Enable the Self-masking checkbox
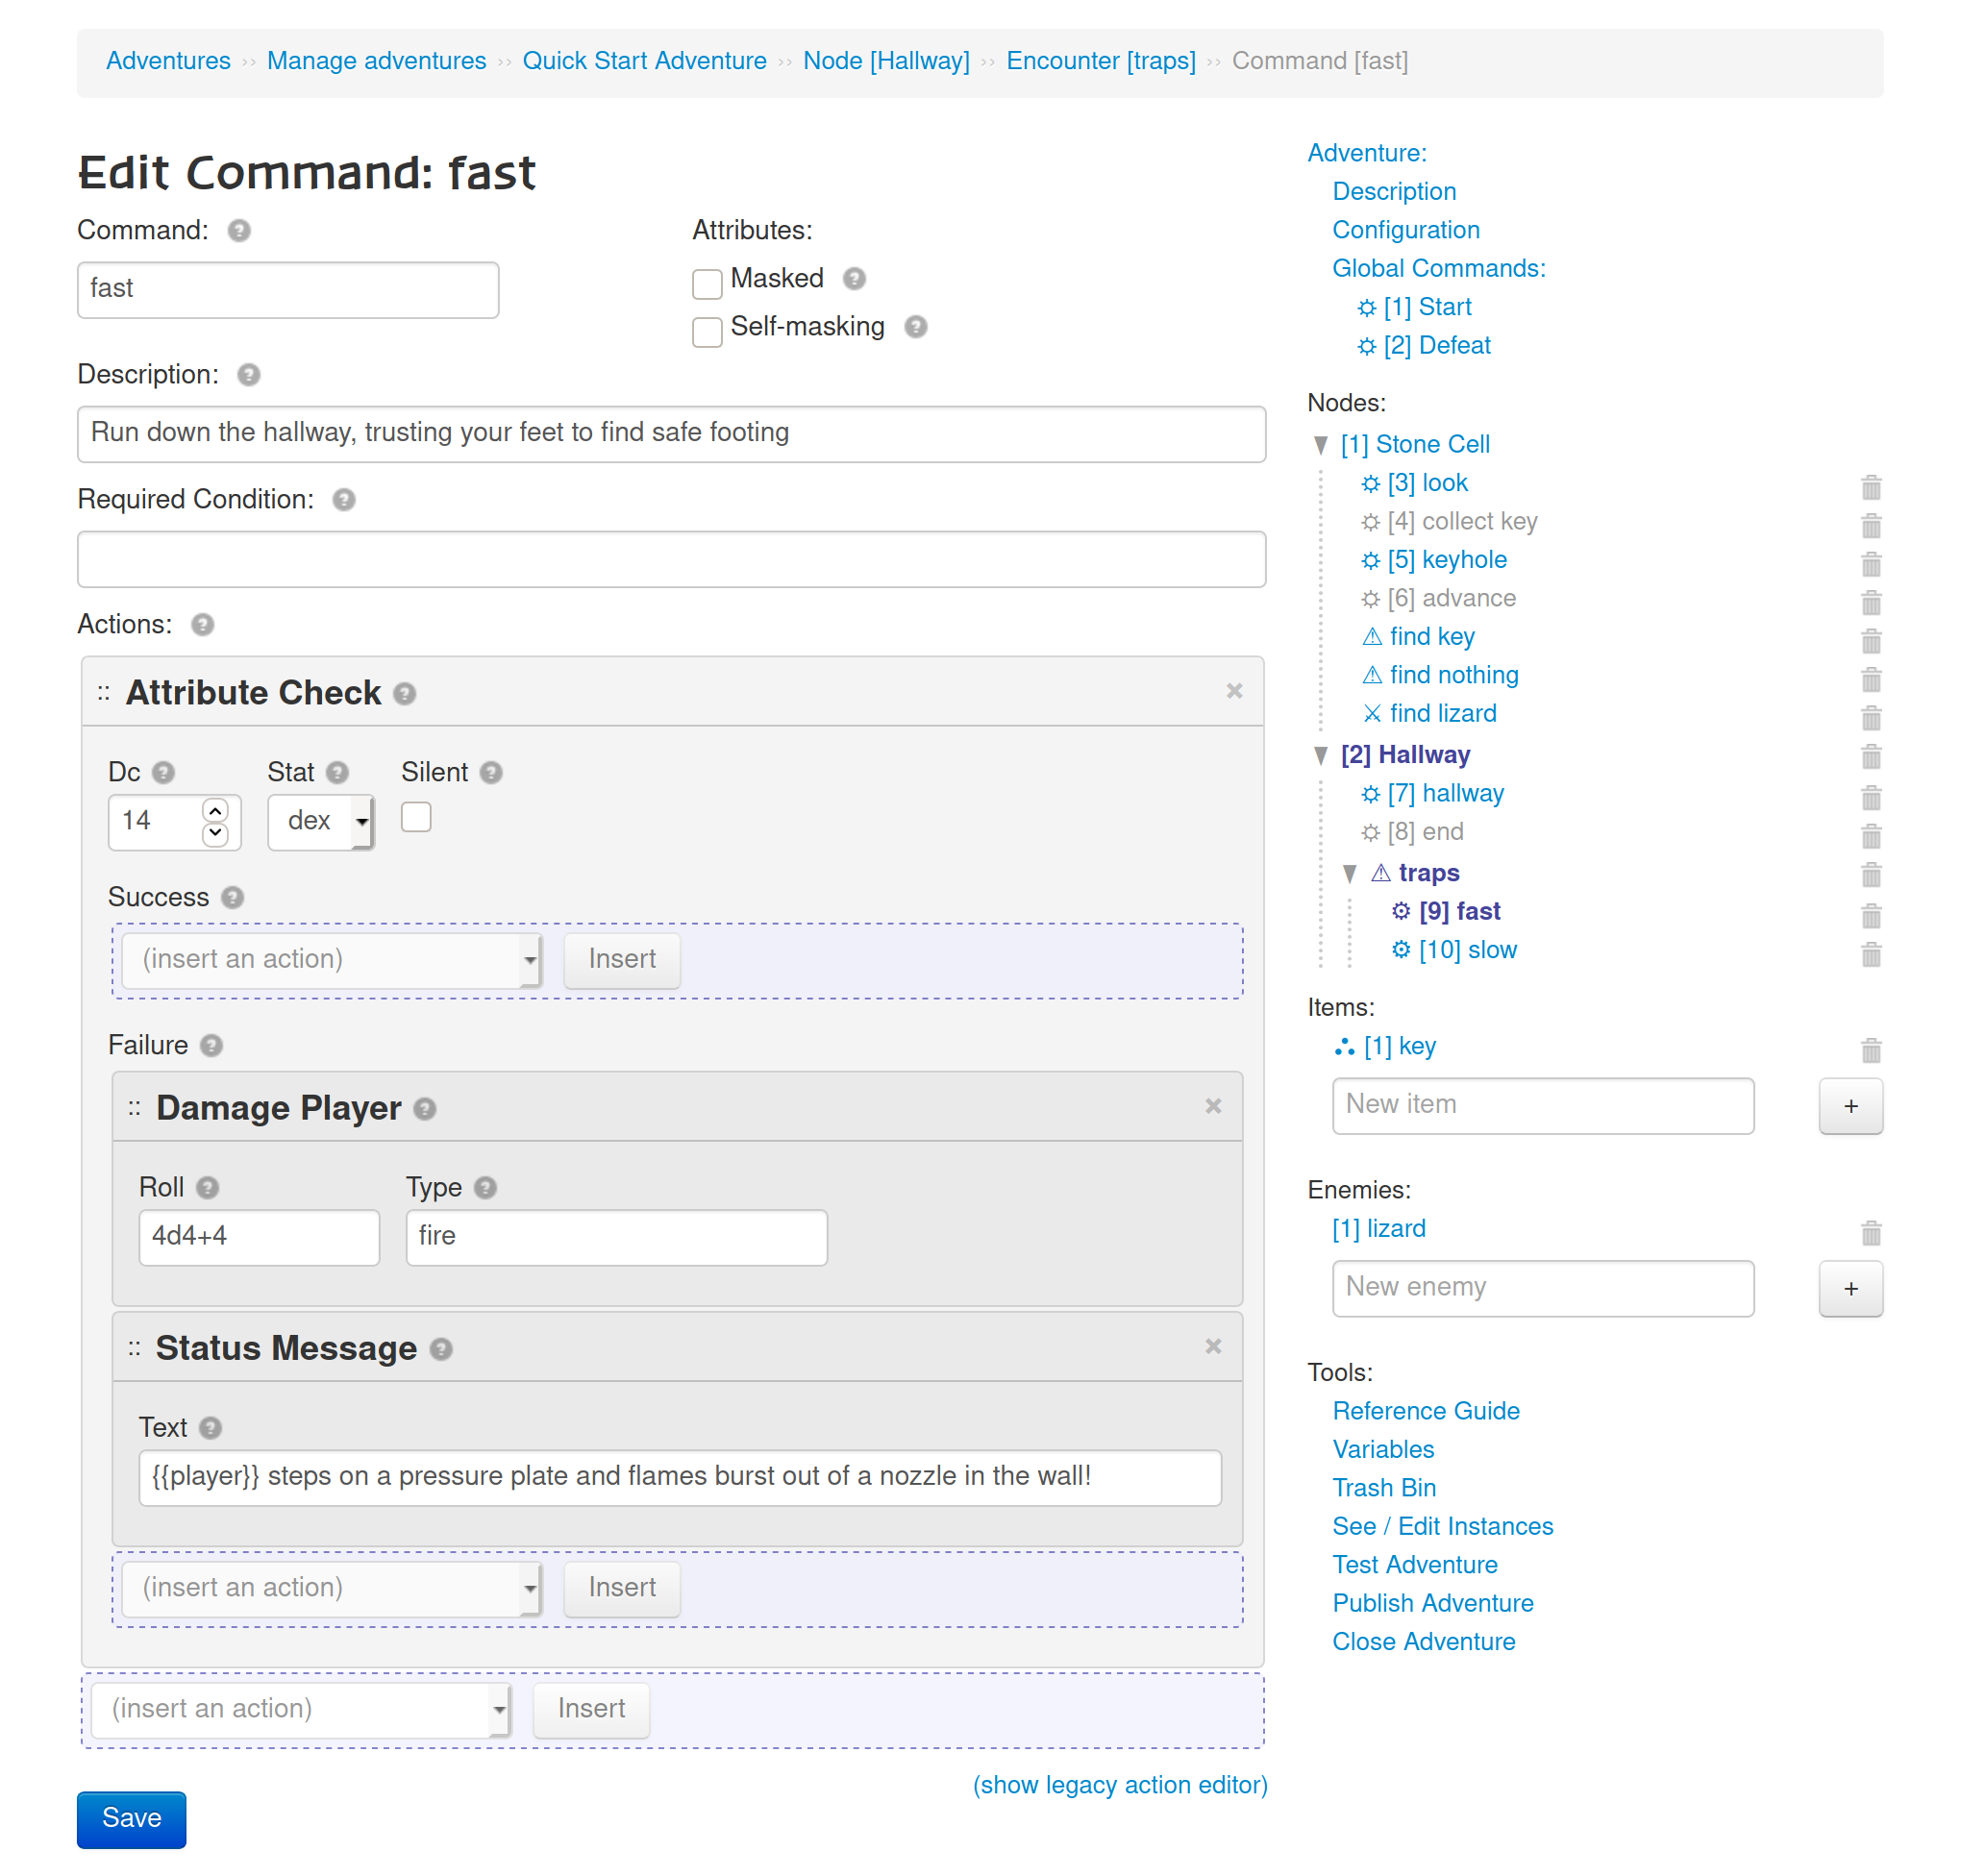Image resolution: width=1961 pixels, height=1876 pixels. 707,332
